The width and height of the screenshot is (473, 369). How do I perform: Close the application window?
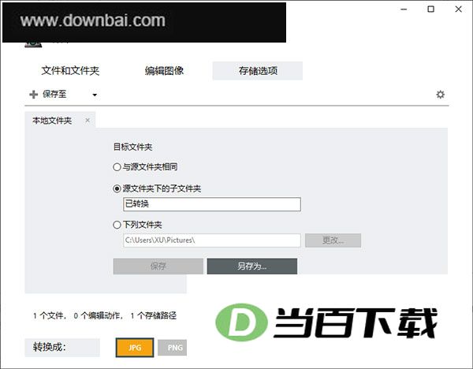point(458,9)
